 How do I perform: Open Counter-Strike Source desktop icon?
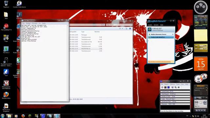click(x=19, y=4)
